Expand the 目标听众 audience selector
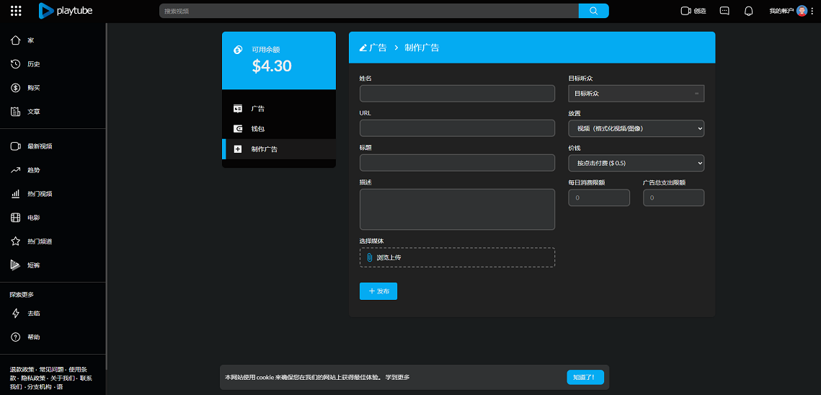The height and width of the screenshot is (395, 821). click(636, 94)
